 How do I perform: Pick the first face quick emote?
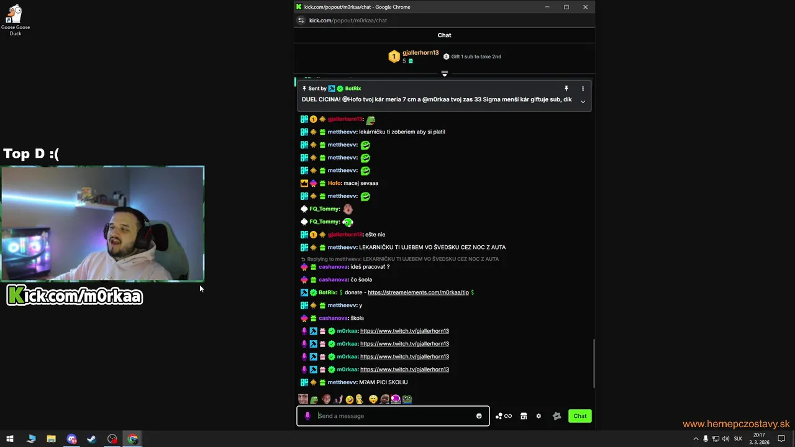(x=303, y=399)
